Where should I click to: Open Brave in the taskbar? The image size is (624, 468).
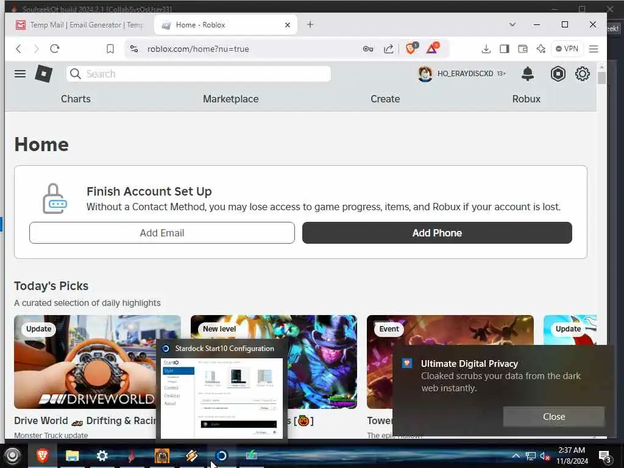click(x=43, y=455)
